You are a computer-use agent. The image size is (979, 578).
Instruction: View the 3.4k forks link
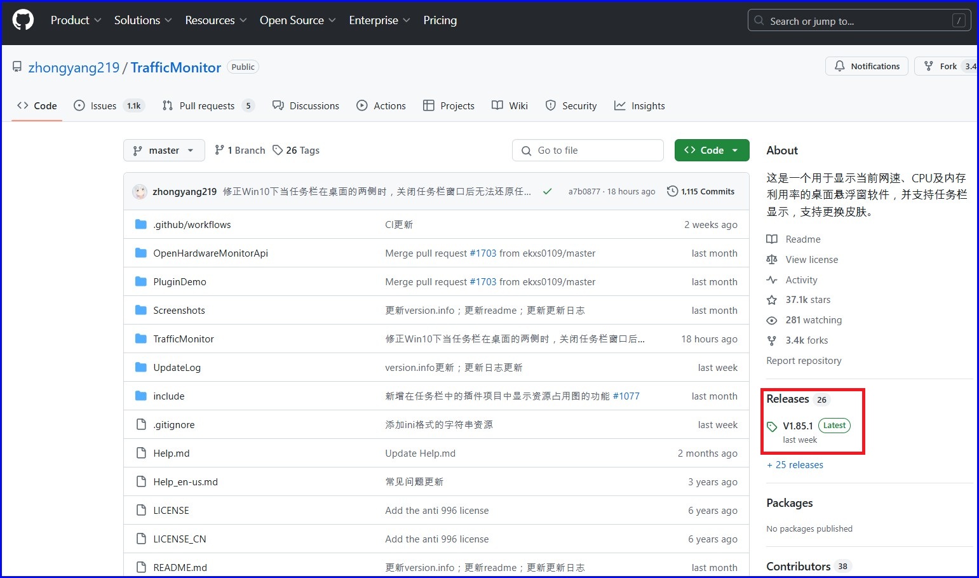(797, 340)
